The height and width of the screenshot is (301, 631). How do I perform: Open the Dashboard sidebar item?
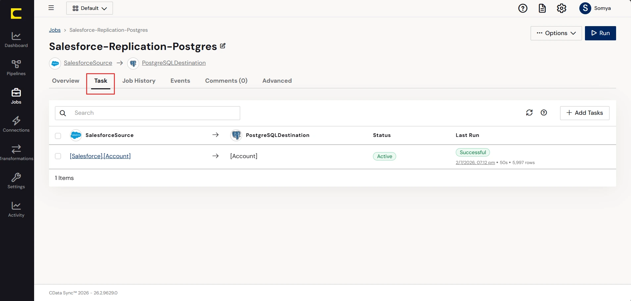click(16, 40)
